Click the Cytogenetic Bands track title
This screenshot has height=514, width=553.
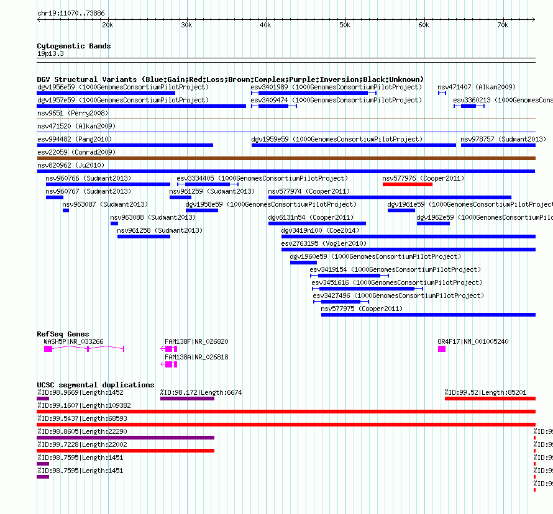tap(74, 46)
